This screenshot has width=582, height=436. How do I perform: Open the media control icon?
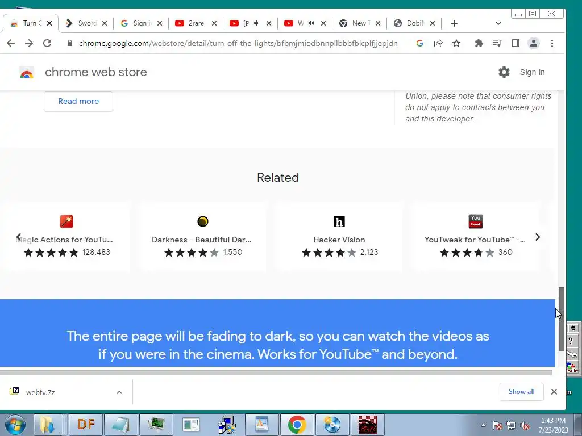(497, 43)
